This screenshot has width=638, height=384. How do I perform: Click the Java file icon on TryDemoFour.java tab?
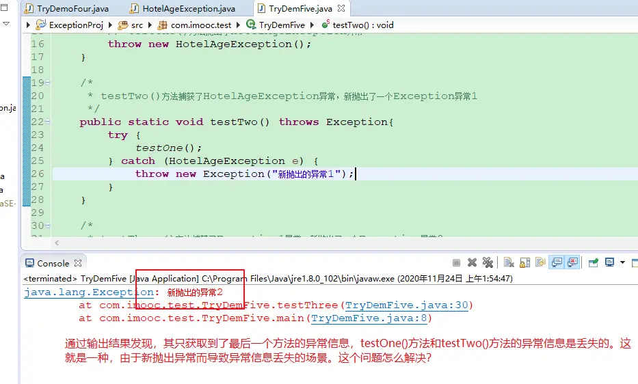tap(29, 9)
